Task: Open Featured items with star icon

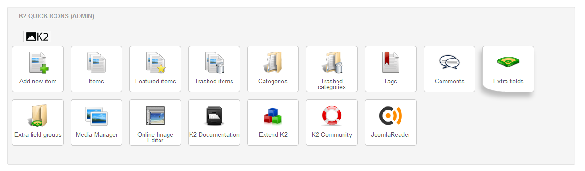Action: [155, 69]
